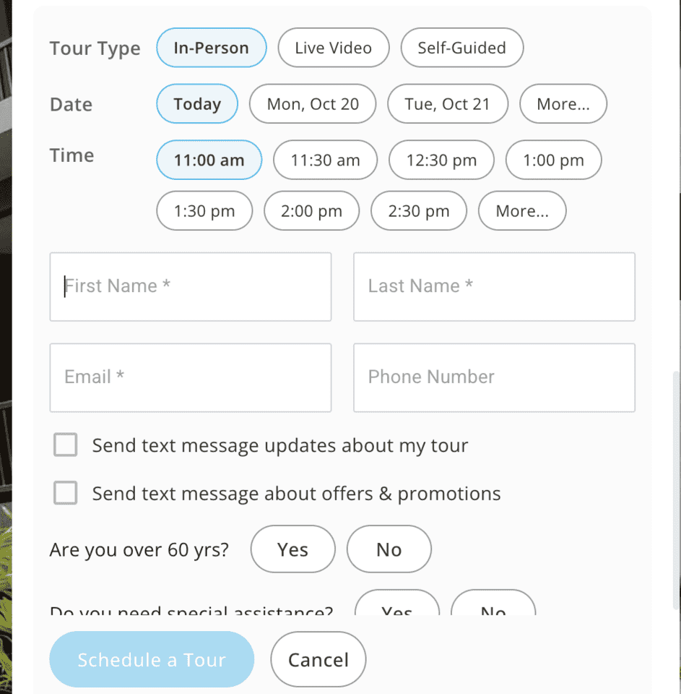Choose Mon, Oct 20 date
The width and height of the screenshot is (681, 694).
313,104
